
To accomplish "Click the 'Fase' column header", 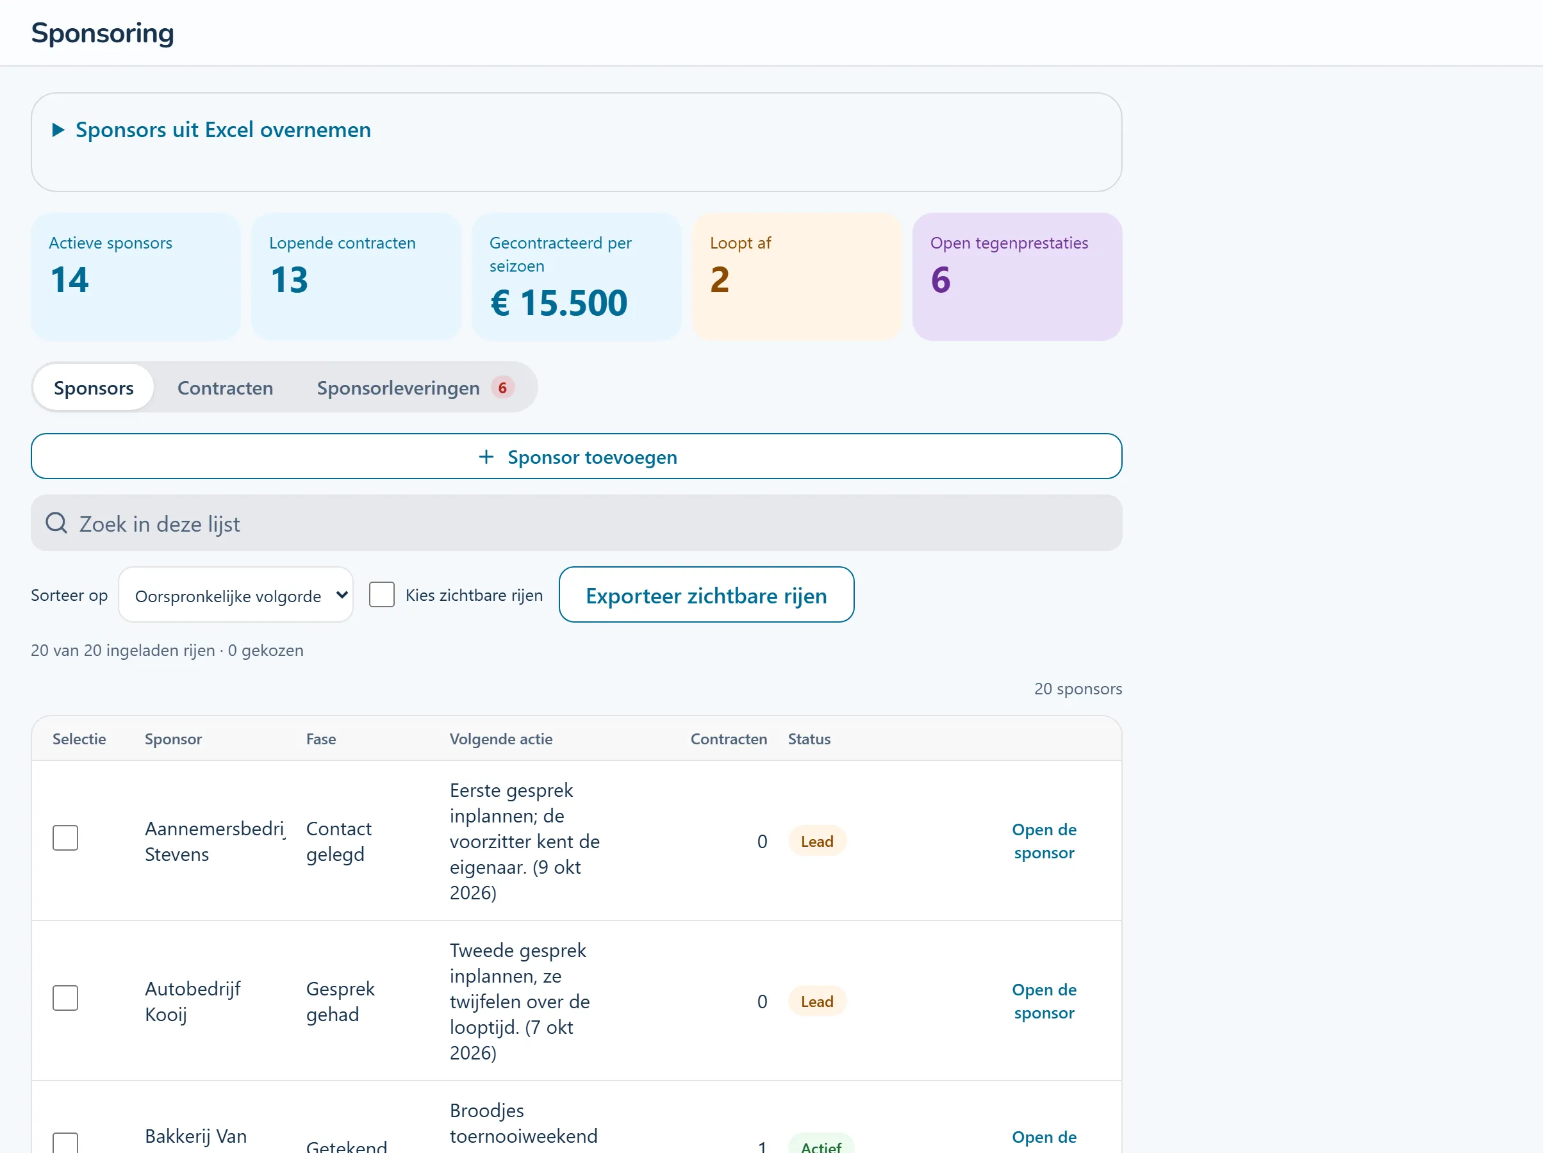I will click(x=321, y=739).
